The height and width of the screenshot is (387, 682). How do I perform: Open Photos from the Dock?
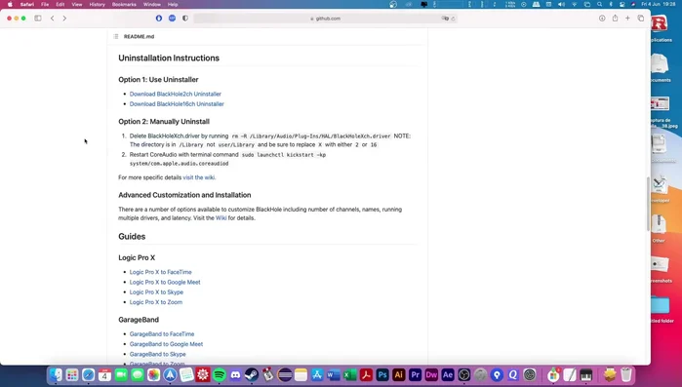(153, 375)
